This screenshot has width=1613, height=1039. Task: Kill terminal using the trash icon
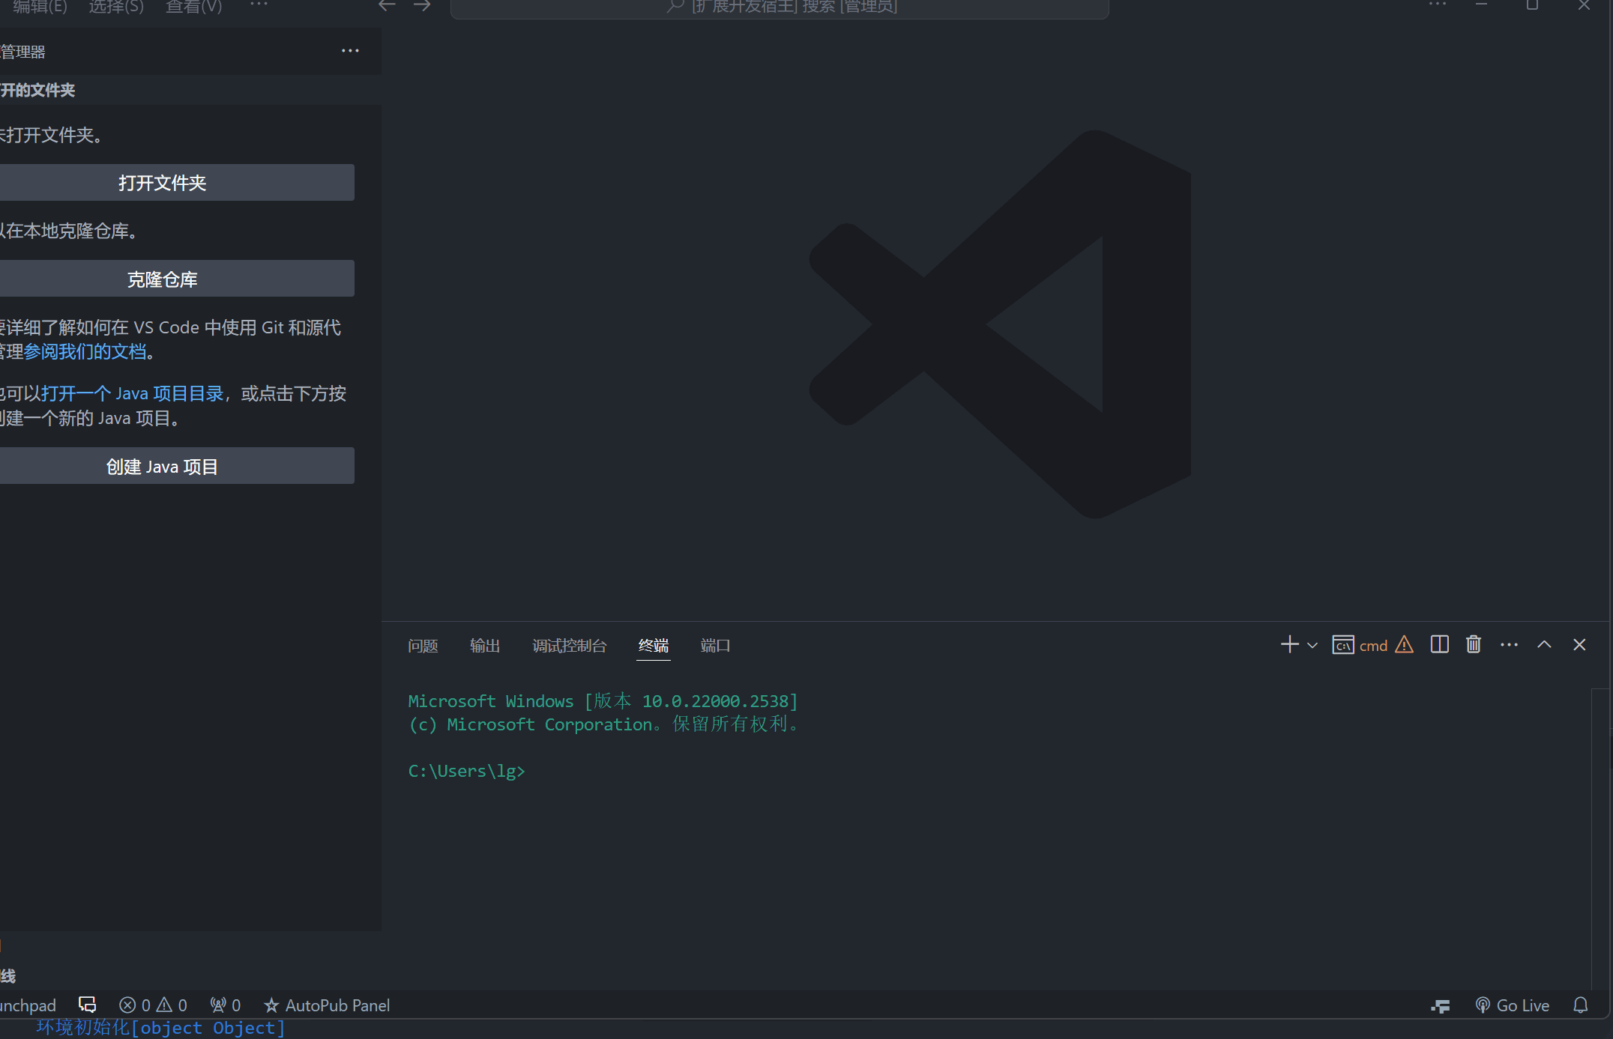(1474, 645)
